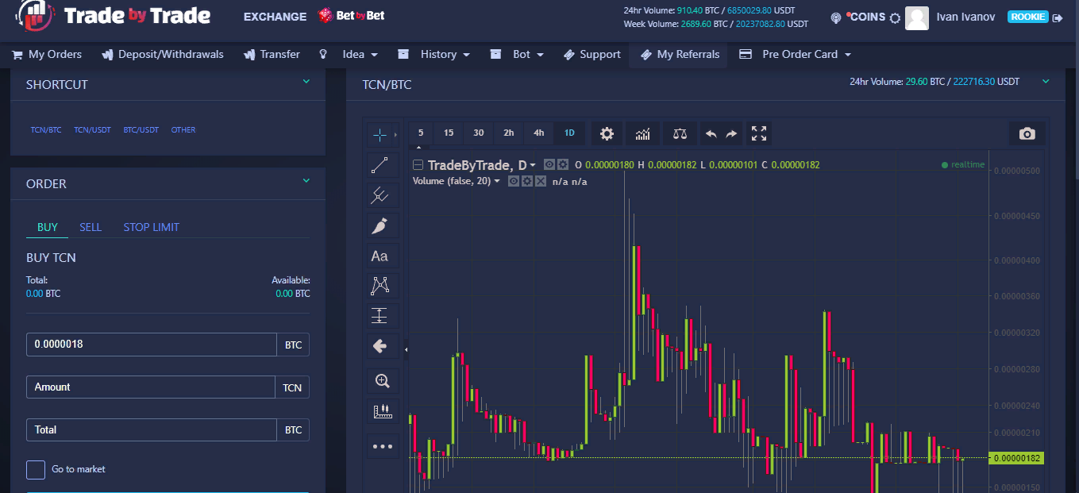Collapse the TCN/BTC chart panel chevron
1079x493 pixels.
coord(1046,81)
